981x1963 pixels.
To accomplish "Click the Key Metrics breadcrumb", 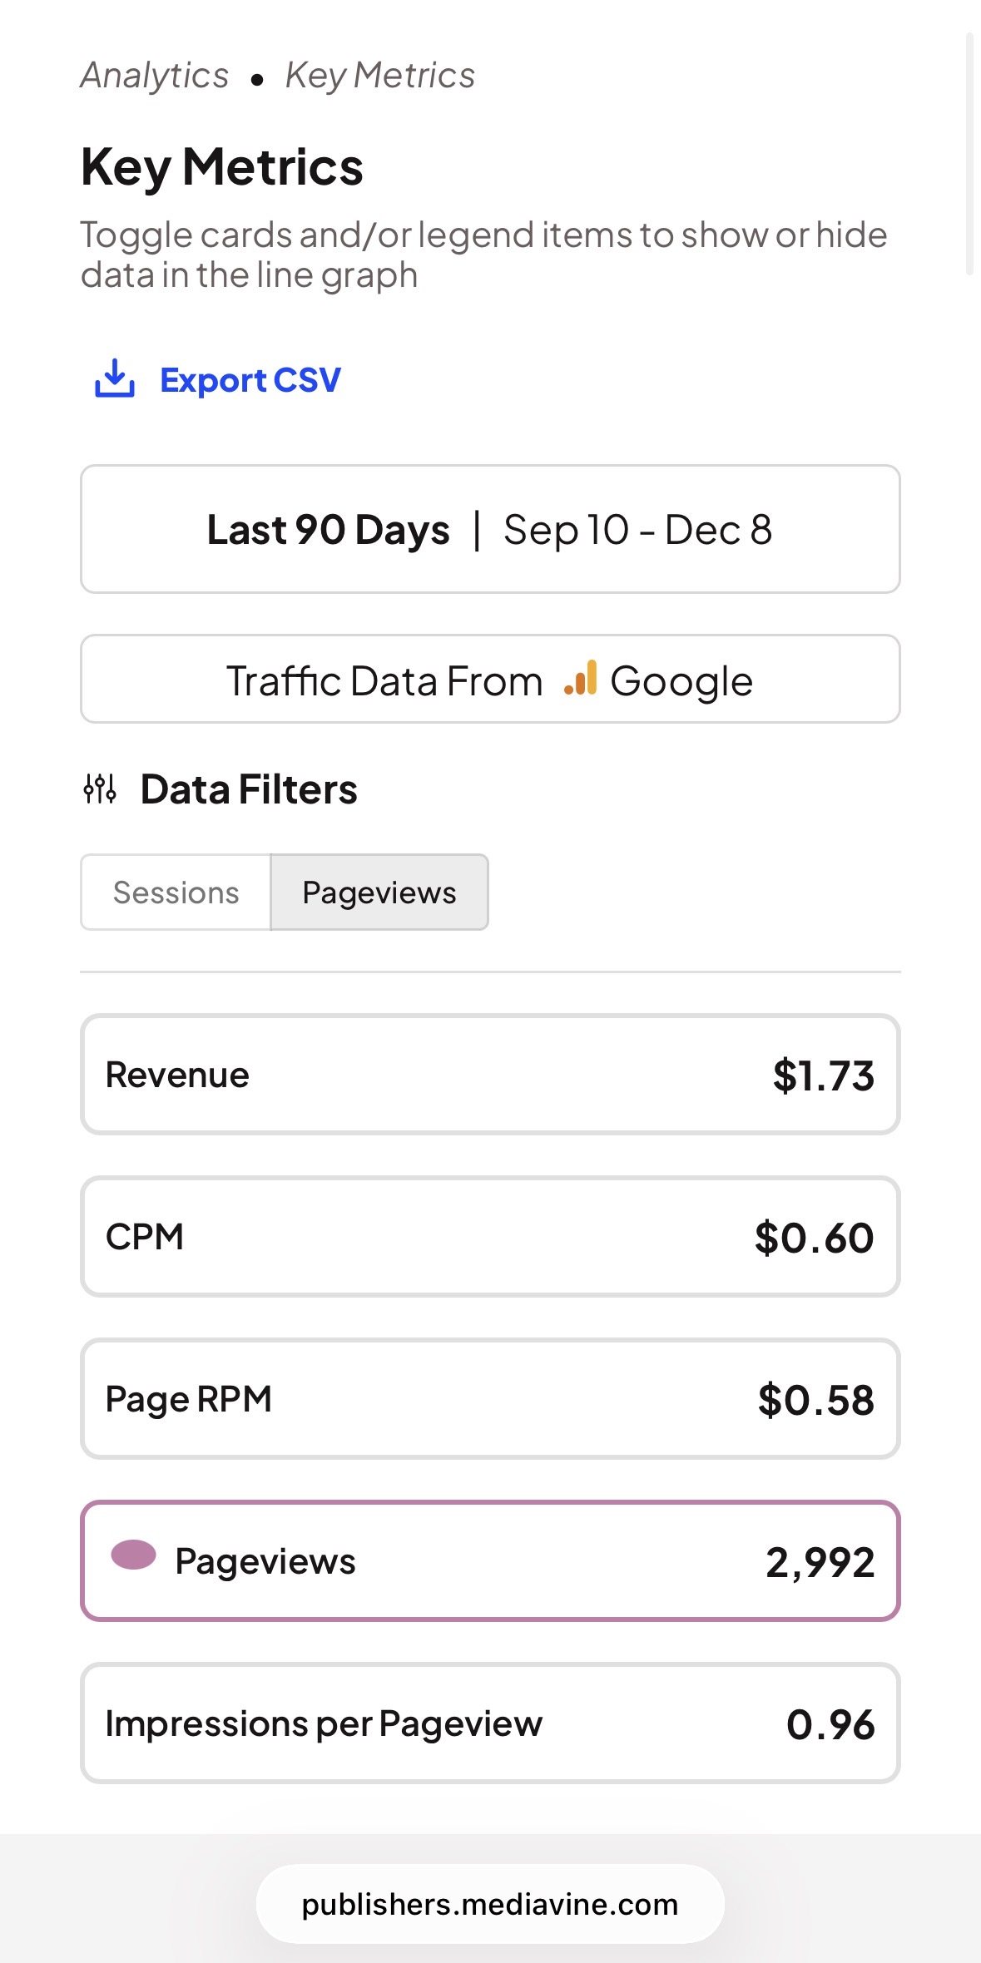I will [380, 76].
